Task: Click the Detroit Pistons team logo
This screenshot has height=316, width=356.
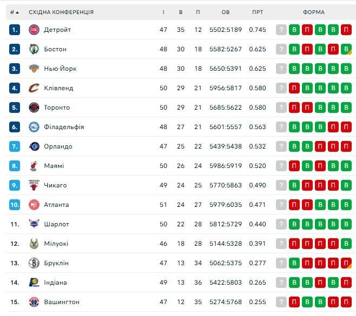Action: (34, 30)
